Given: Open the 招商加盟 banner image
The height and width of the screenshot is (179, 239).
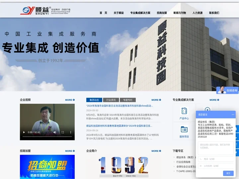Looking at the screenshot, I should [47, 167].
